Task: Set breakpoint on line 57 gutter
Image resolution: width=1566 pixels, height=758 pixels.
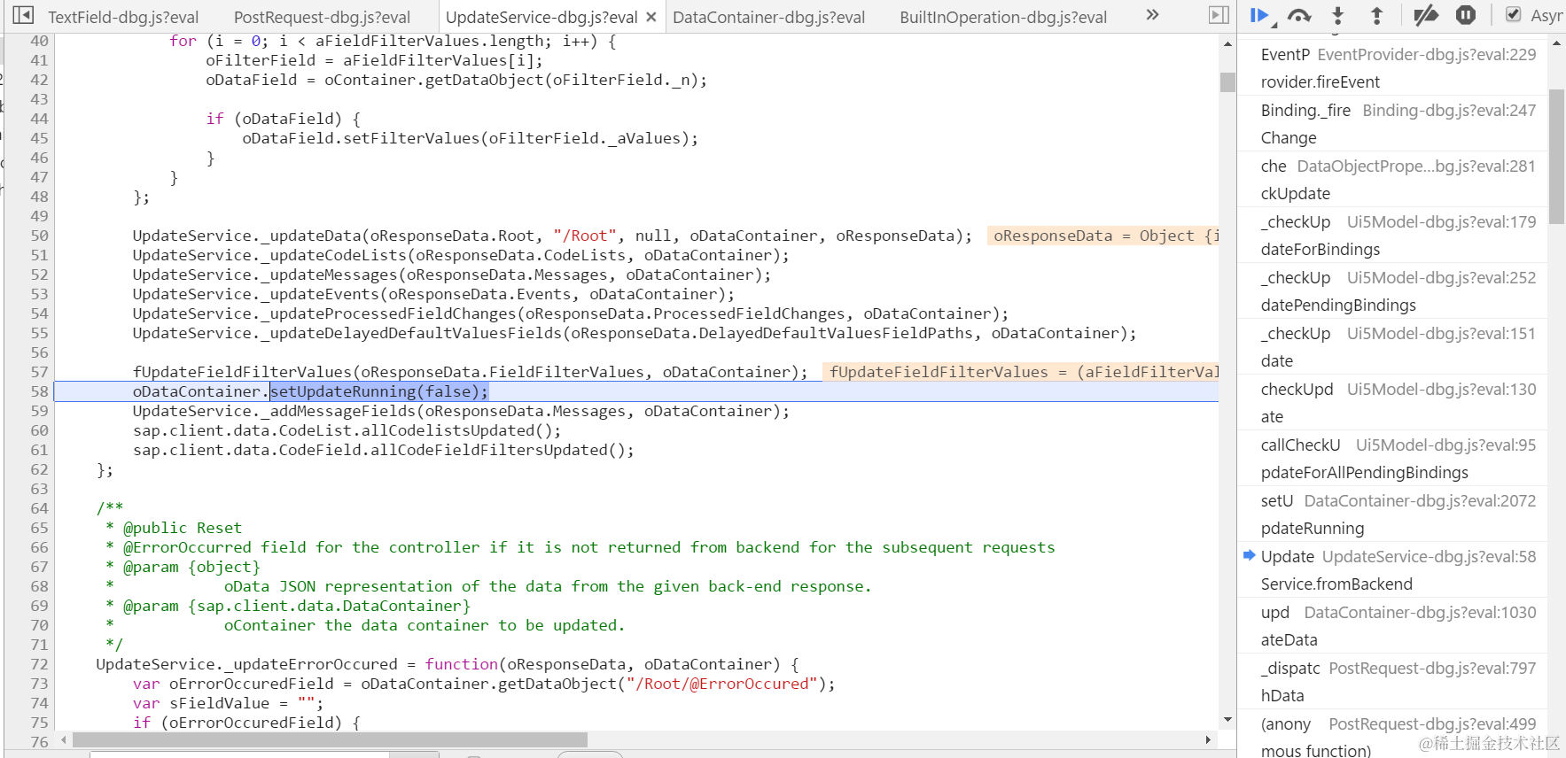Action: 39,372
